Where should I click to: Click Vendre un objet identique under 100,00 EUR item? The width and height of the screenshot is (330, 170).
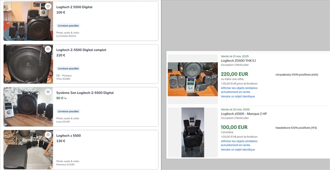[238, 149]
